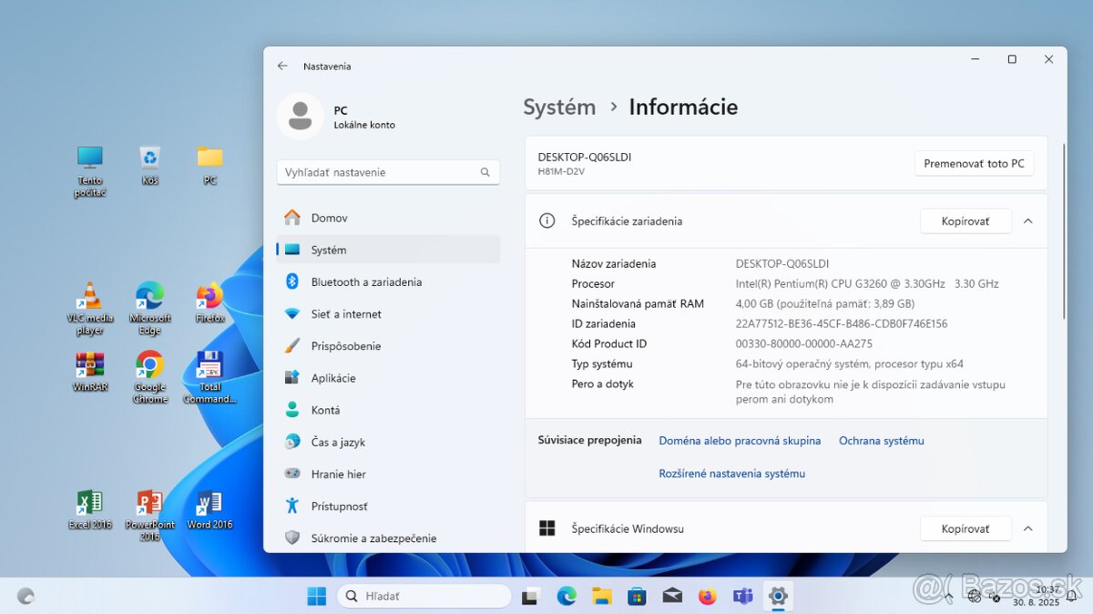Open Rozšírené nastavenia systému link
Screen dimensions: 1093x614
[731, 474]
